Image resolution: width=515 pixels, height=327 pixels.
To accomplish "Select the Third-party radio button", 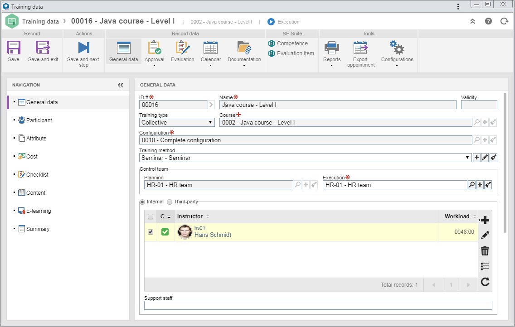I will (170, 202).
